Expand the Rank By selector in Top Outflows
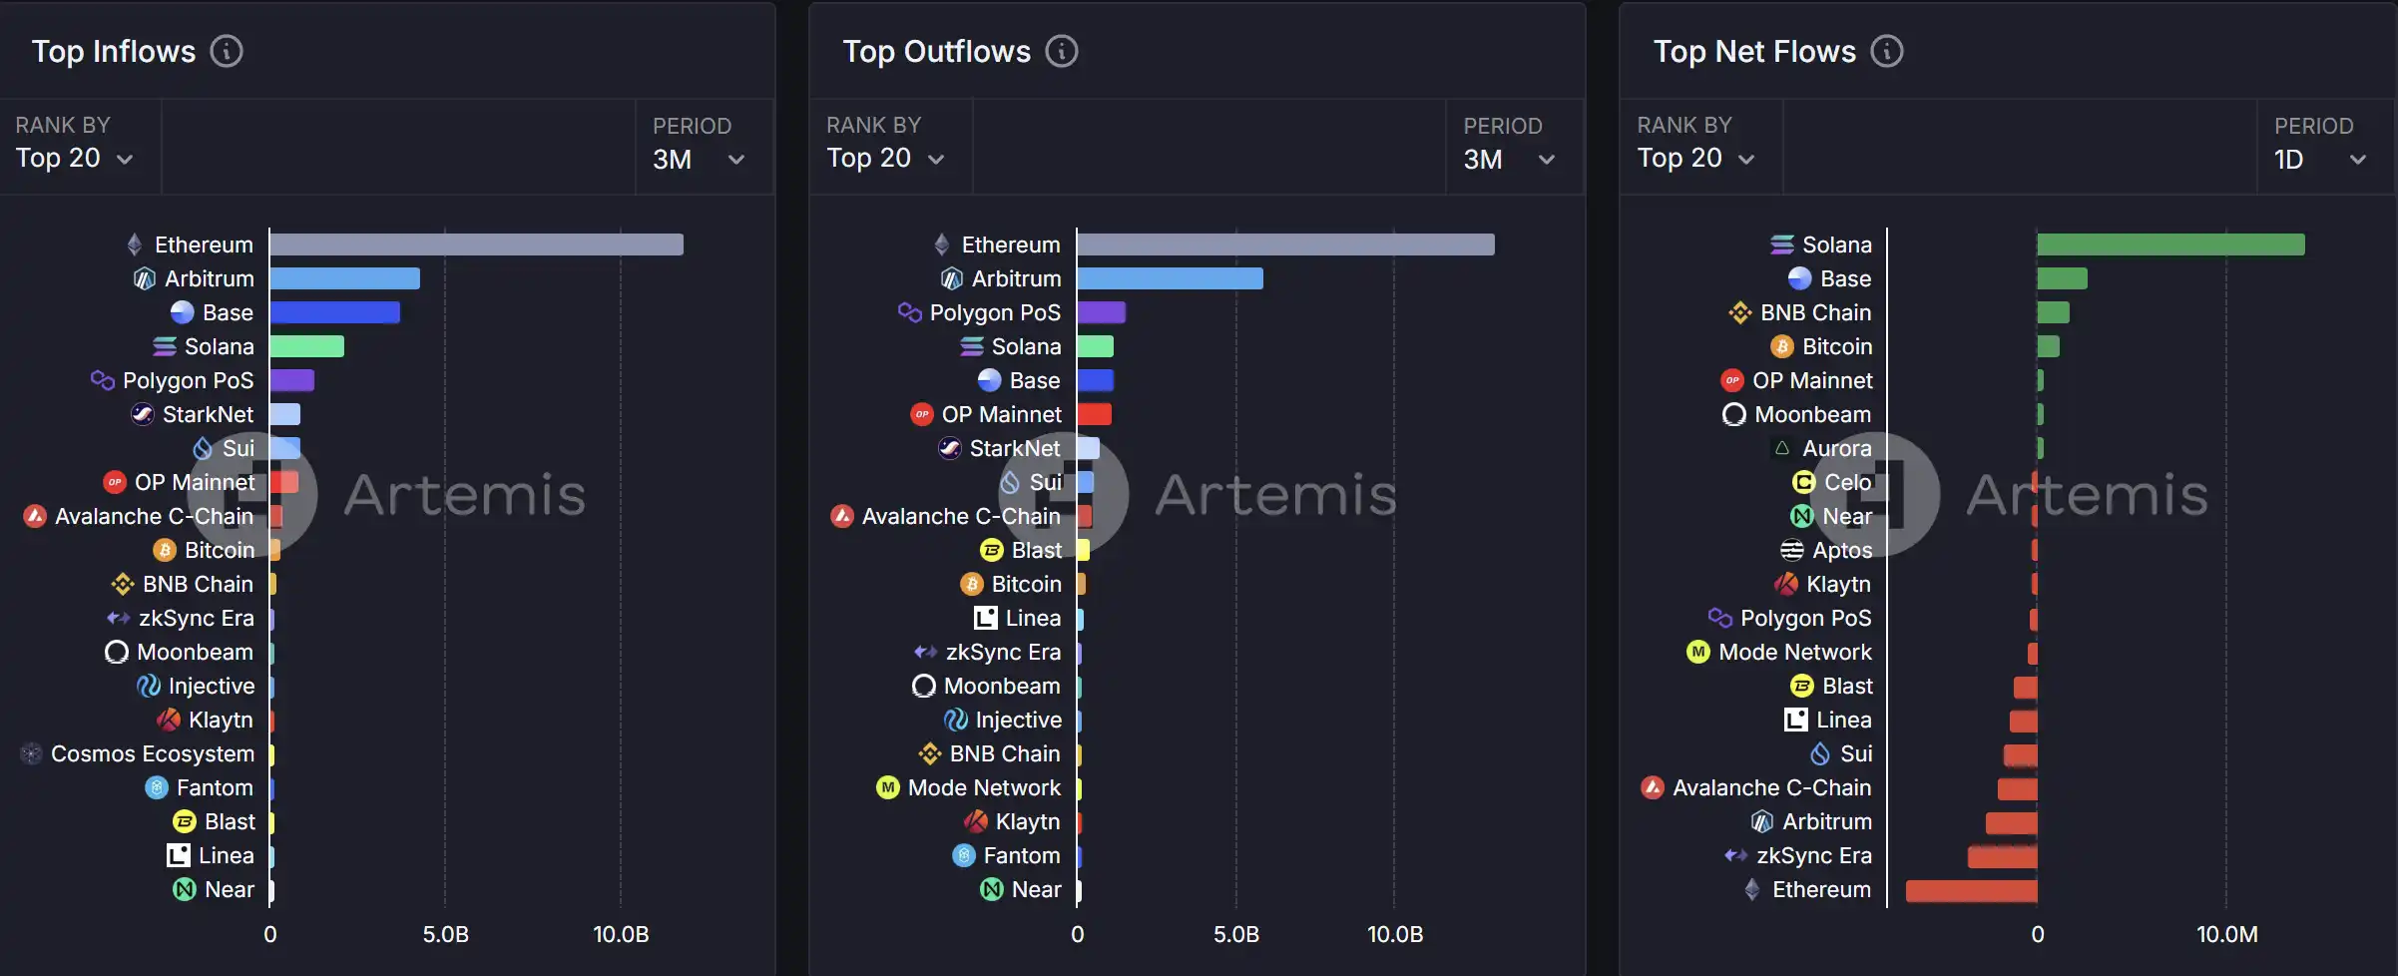Screen dimensions: 2398x976 pyautogui.click(x=885, y=158)
